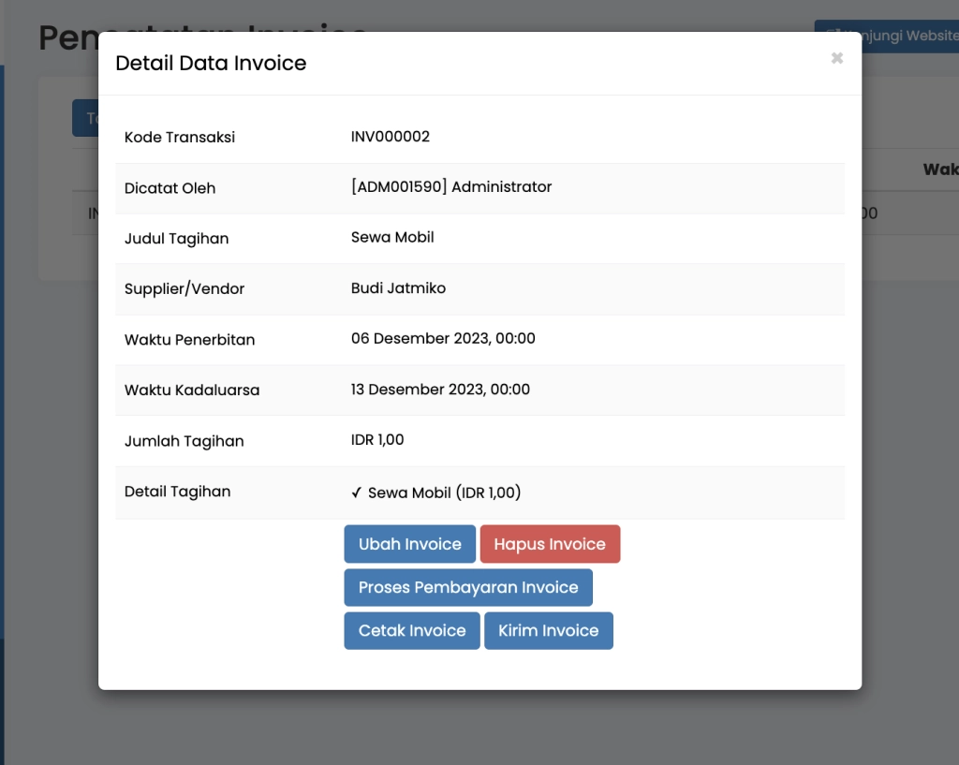Close the Detail Data Invoice dialog

[x=836, y=58]
